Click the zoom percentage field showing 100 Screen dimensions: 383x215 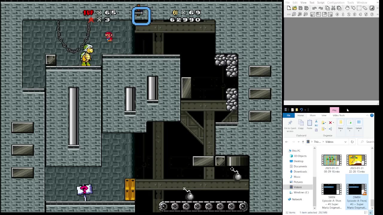point(288,14)
